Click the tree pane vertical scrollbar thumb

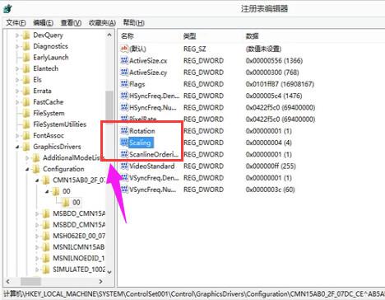coord(109,107)
